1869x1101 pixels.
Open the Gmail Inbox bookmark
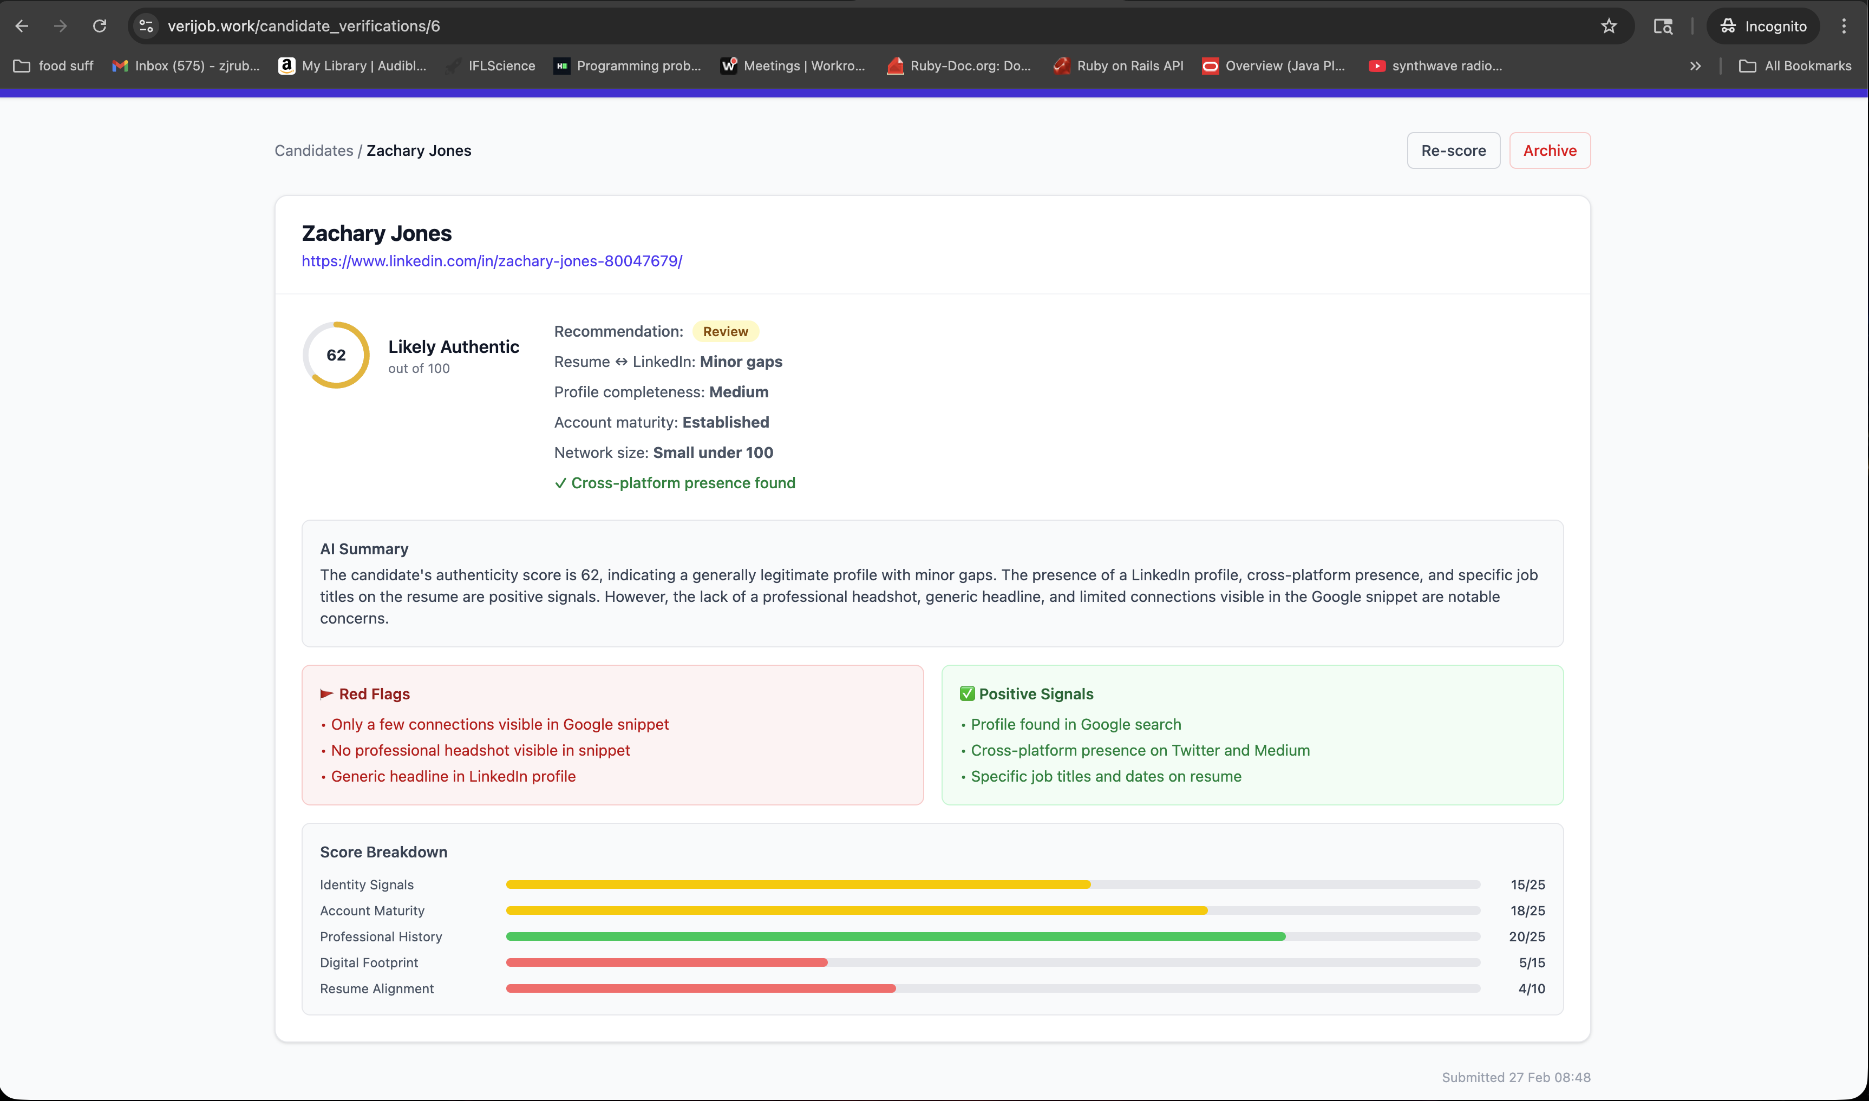pos(186,66)
